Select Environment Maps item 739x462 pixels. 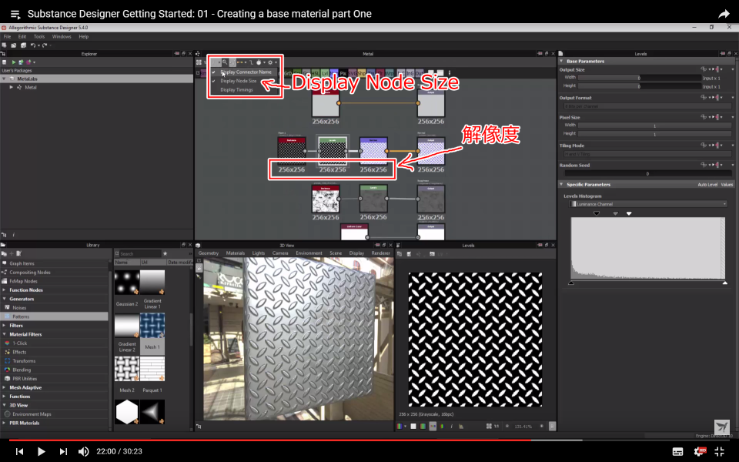click(x=32, y=414)
